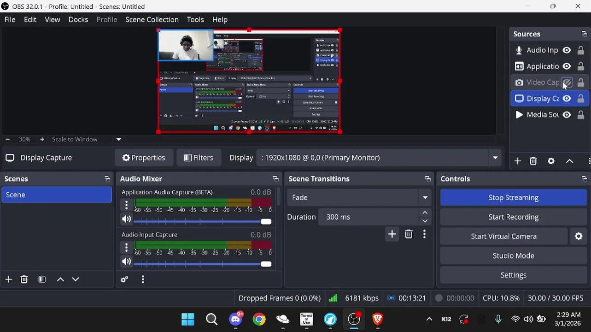Click Start Recording button
The width and height of the screenshot is (591, 332).
click(x=513, y=217)
